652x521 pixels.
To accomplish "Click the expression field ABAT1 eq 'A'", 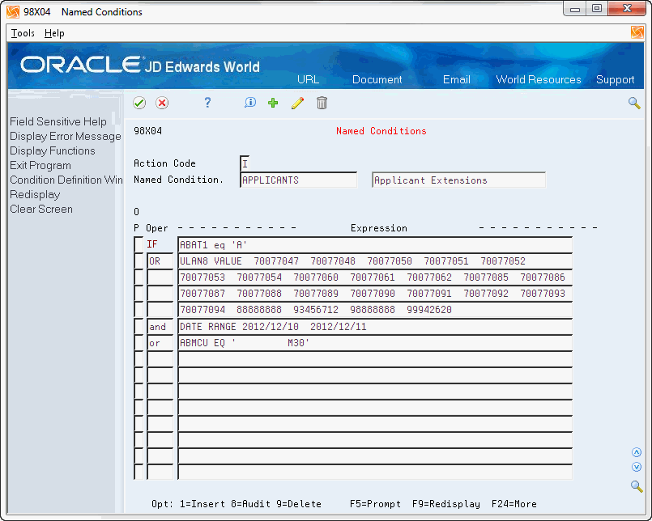I will [375, 244].
